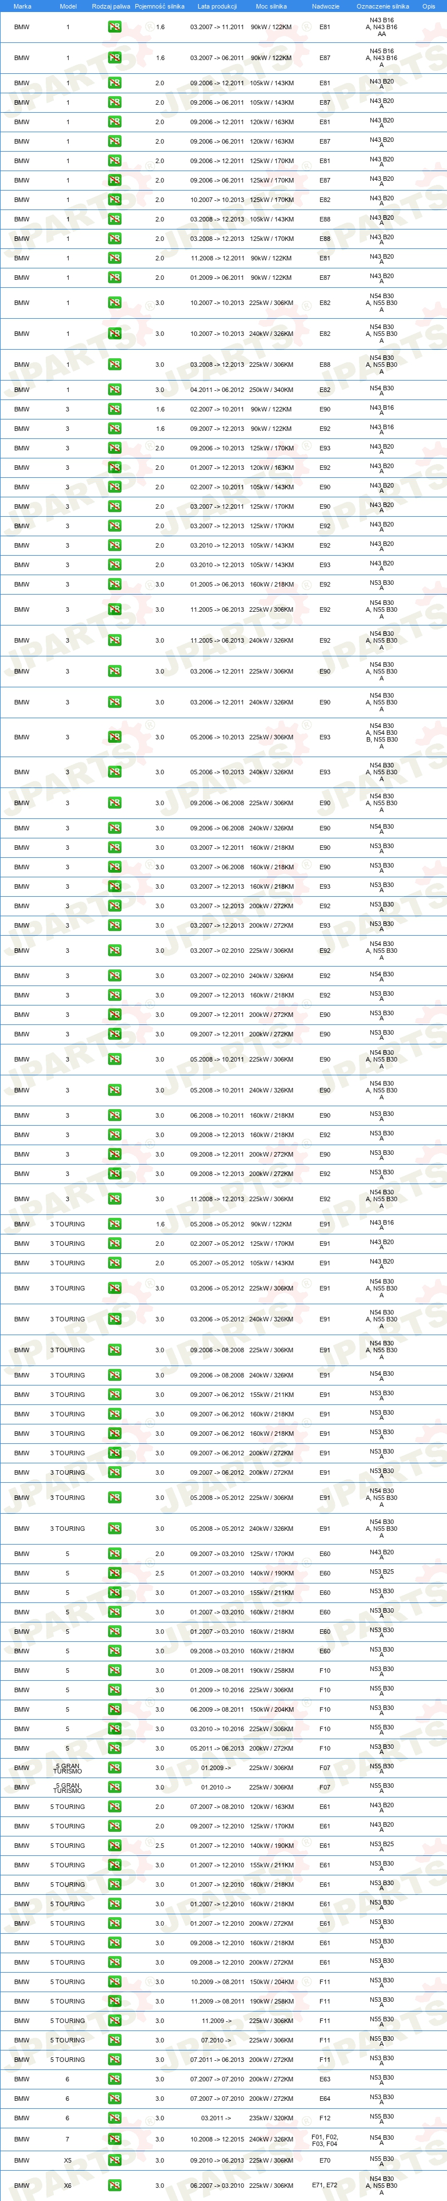Click the BMW cell in the X6 row
The image size is (447, 2201).
coord(22,2186)
